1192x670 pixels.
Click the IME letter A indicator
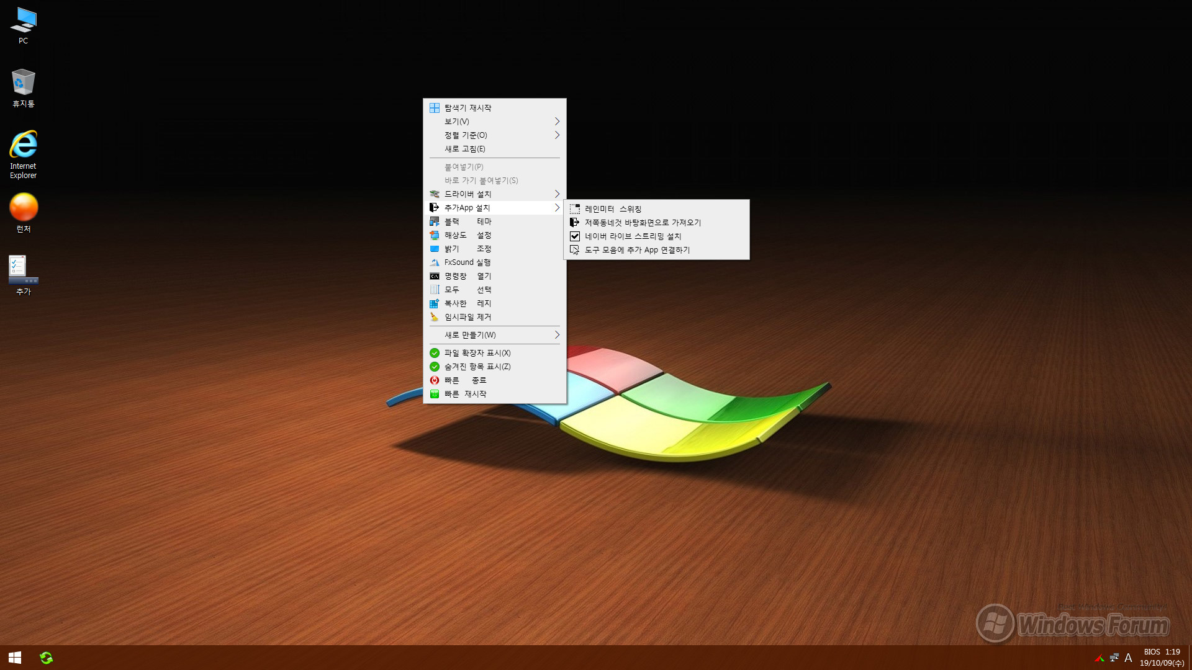click(1128, 658)
